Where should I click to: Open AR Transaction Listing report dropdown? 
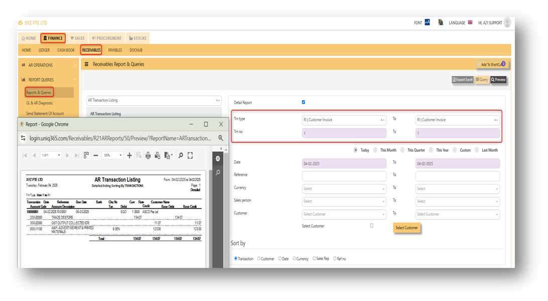click(x=154, y=101)
